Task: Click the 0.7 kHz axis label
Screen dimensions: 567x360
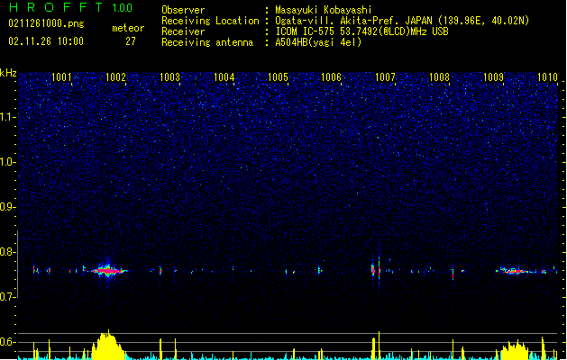Action: 8,297
